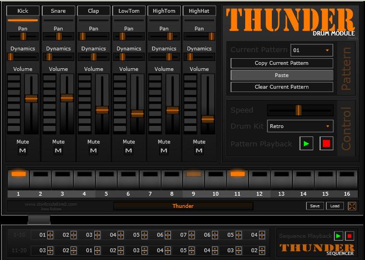Click the Speed slider handle

tap(298, 110)
